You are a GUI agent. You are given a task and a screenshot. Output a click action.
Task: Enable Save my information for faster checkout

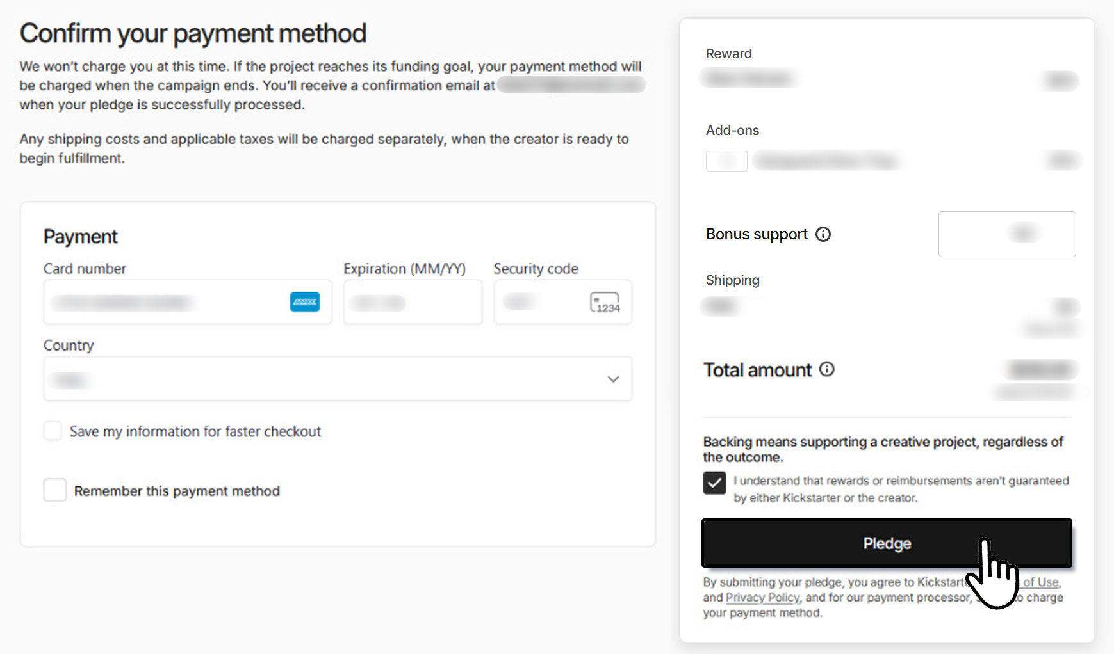53,431
